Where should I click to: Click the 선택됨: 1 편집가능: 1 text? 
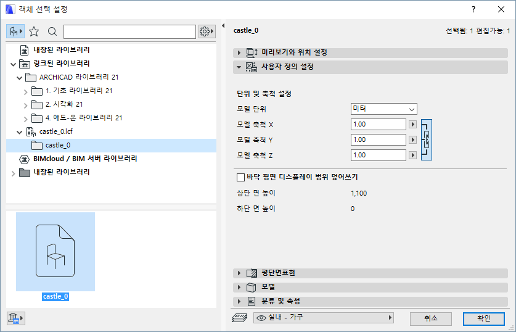[478, 31]
